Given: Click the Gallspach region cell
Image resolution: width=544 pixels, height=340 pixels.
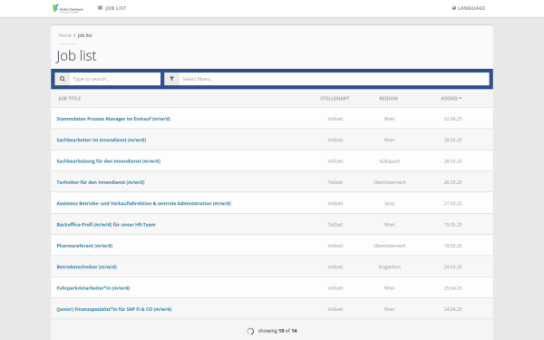Looking at the screenshot, I should 390,161.
